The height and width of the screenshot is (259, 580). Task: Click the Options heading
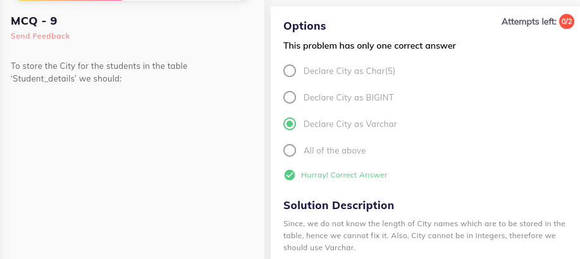point(304,26)
